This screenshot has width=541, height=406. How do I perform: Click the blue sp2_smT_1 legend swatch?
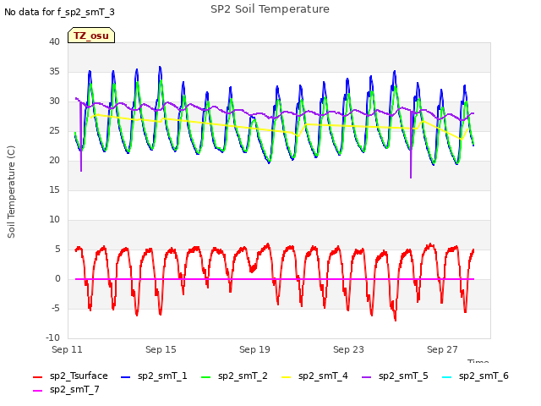coord(126,377)
